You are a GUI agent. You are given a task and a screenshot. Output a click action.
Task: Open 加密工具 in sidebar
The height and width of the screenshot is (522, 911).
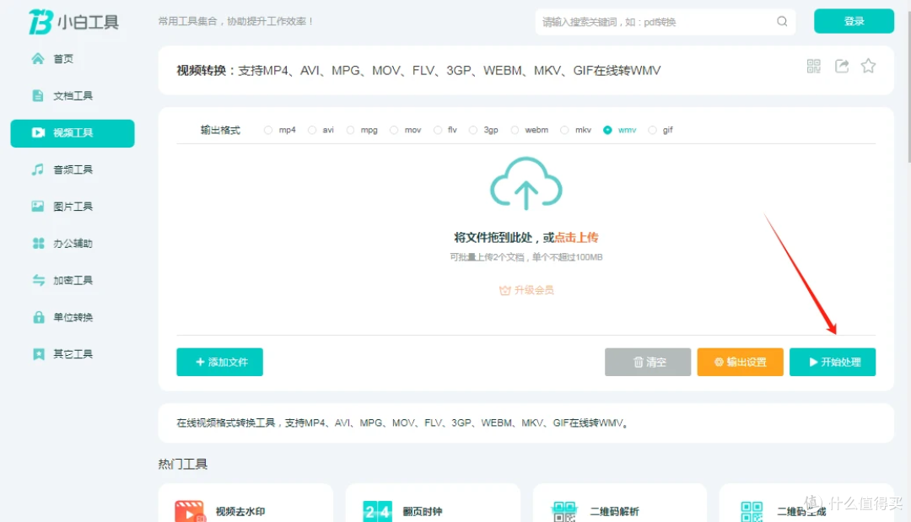pyautogui.click(x=73, y=280)
